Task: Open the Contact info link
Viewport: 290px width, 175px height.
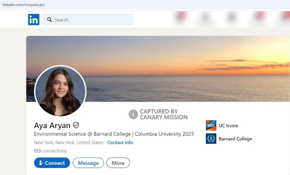Action: (x=120, y=142)
